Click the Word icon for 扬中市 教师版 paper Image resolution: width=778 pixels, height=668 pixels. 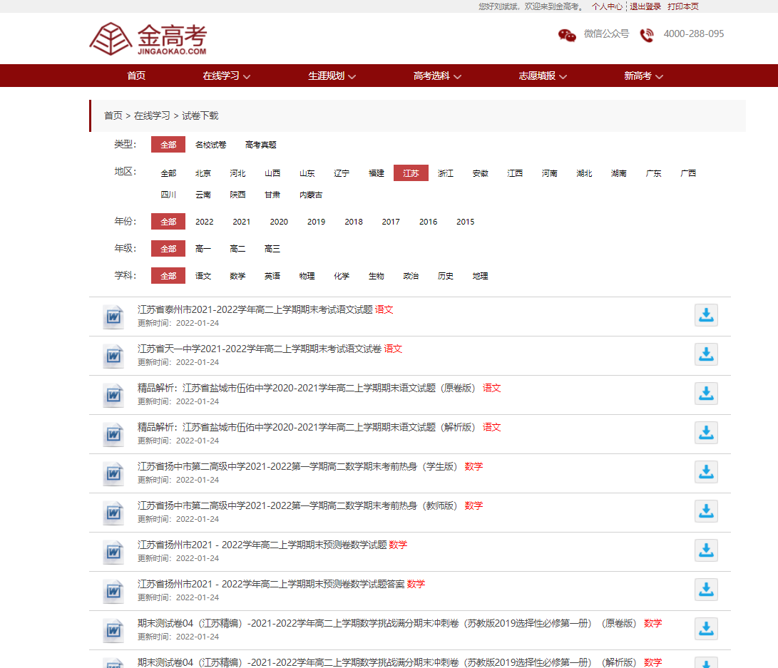pos(113,512)
